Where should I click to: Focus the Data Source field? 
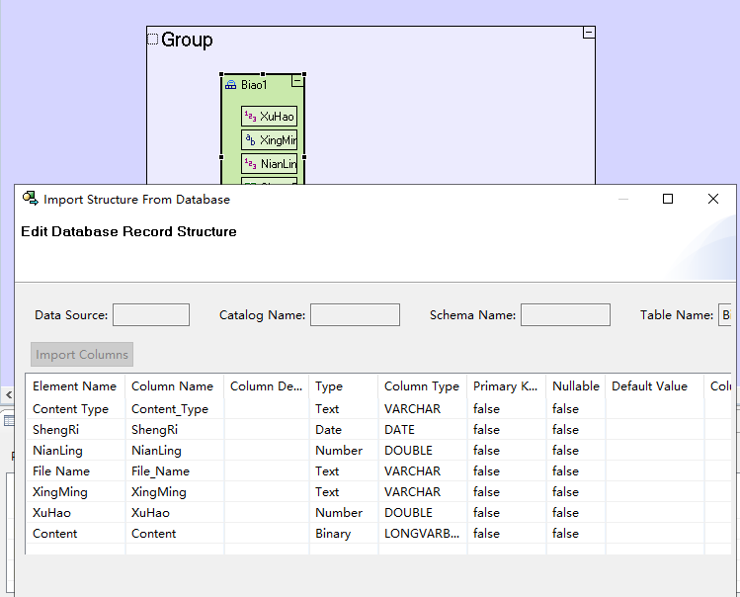(151, 314)
